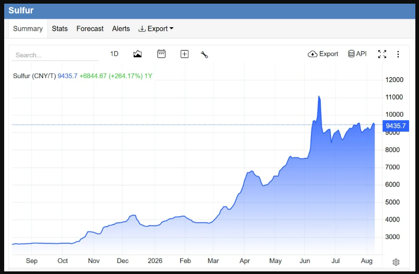Open the Forecast tab
Image resolution: width=419 pixels, height=274 pixels.
click(90, 29)
